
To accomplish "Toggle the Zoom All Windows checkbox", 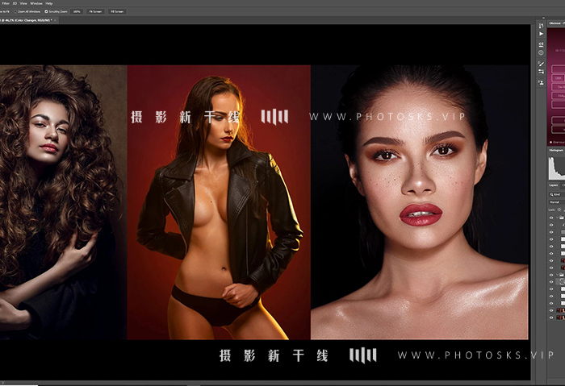I will pyautogui.click(x=15, y=11).
